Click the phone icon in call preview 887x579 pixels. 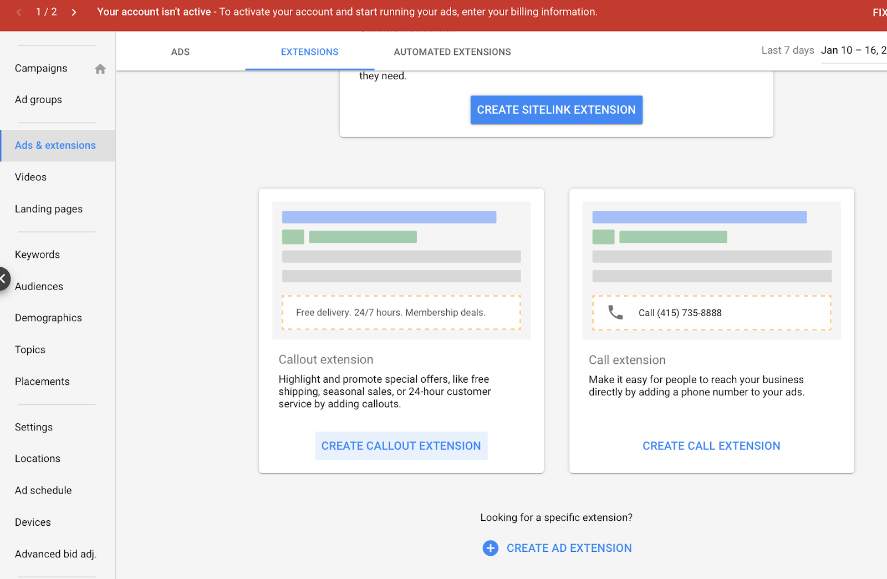615,312
